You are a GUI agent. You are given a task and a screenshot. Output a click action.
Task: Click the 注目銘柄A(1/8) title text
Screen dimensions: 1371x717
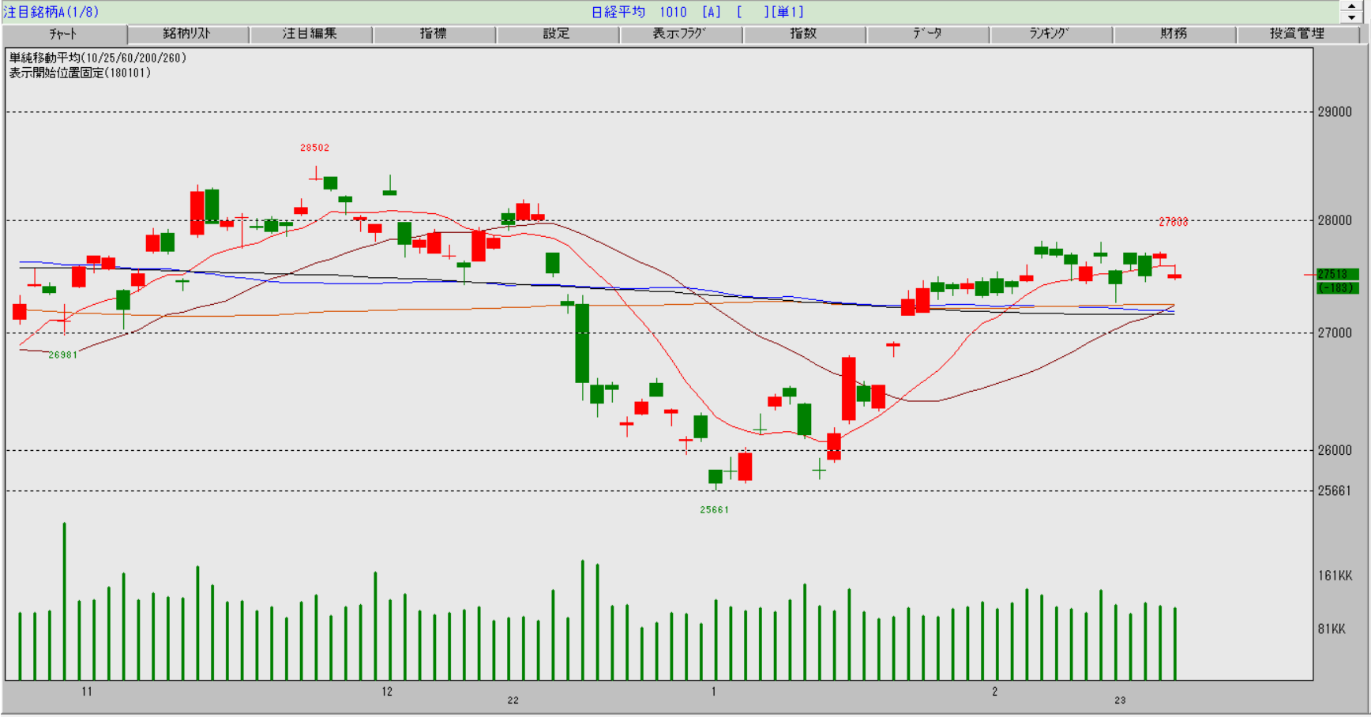(x=51, y=12)
